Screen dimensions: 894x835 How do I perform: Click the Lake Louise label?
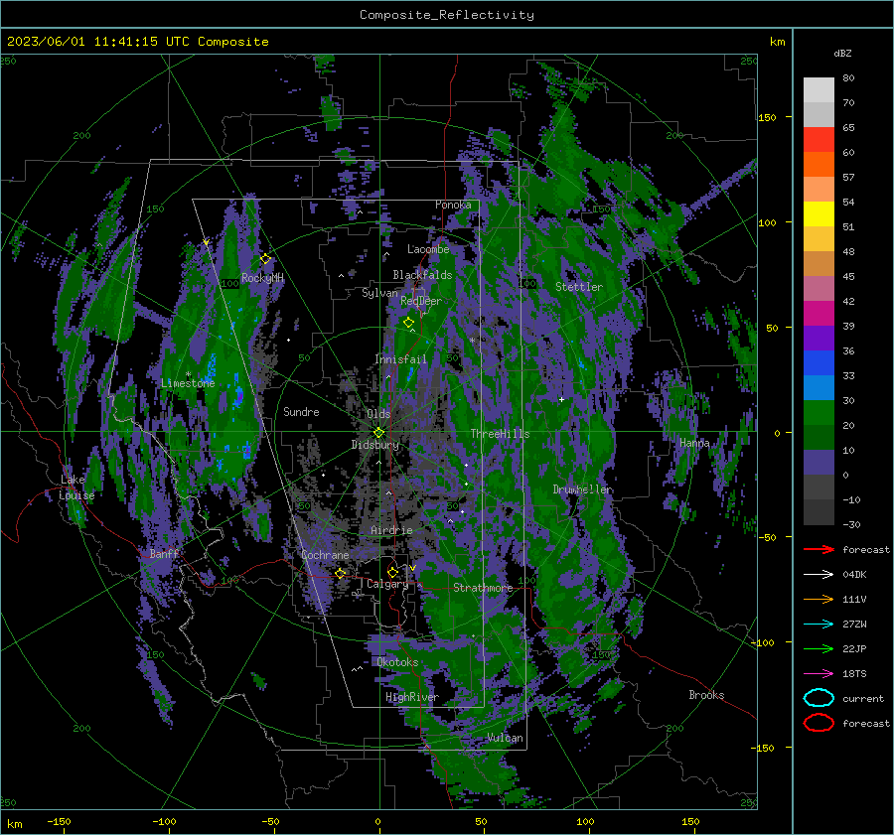click(x=76, y=487)
